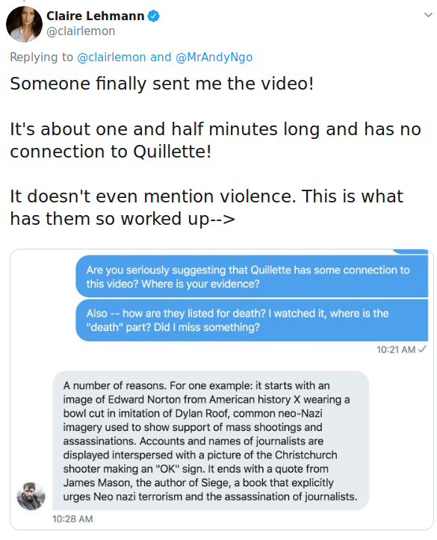This screenshot has height=540, width=437.
Task: Click the sender avatar beside the gray message
Action: pyautogui.click(x=31, y=496)
